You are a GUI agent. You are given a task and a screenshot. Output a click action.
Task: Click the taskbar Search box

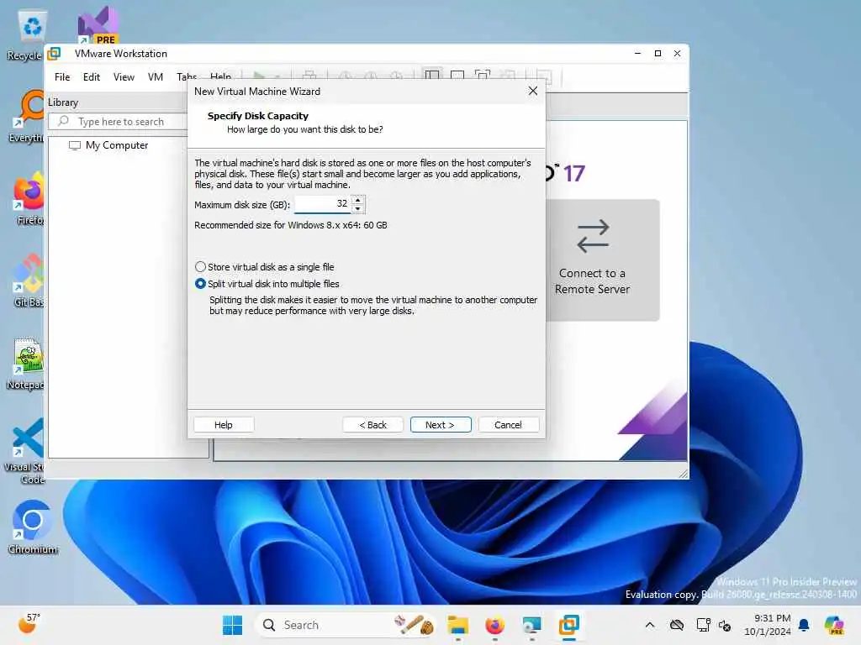click(346, 625)
